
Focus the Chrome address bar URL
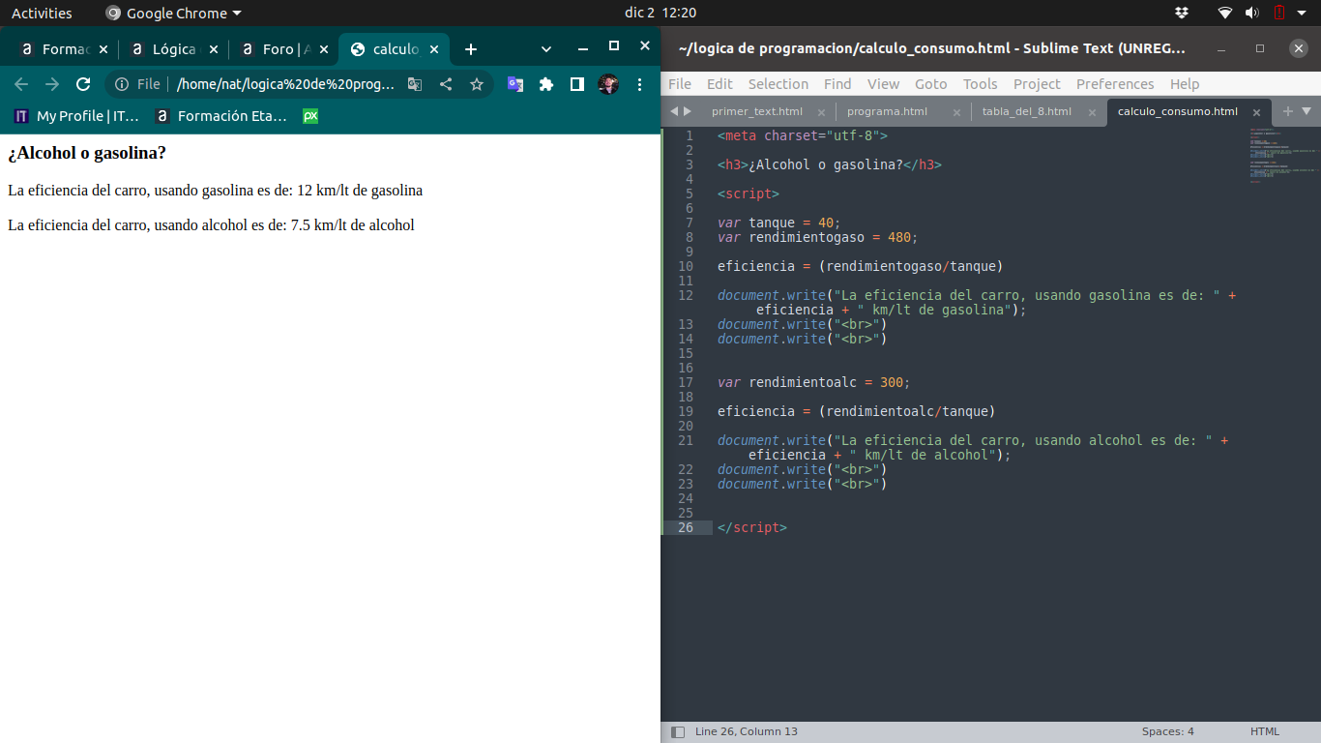pos(285,84)
